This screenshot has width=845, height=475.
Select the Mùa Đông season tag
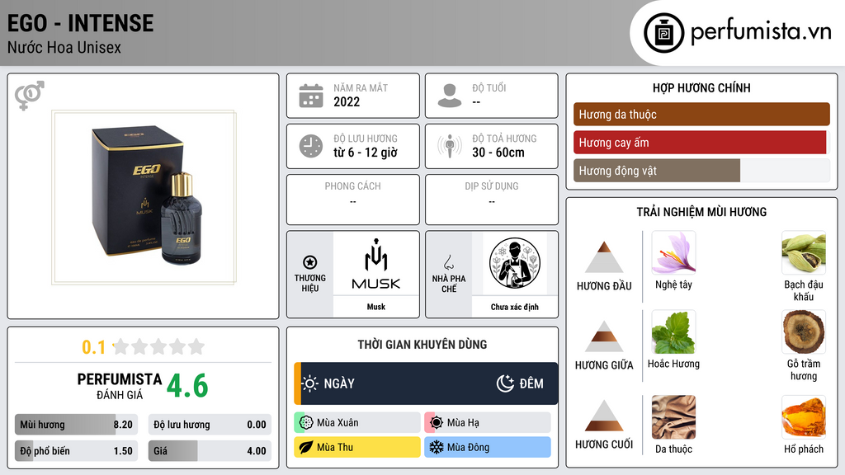click(x=488, y=447)
